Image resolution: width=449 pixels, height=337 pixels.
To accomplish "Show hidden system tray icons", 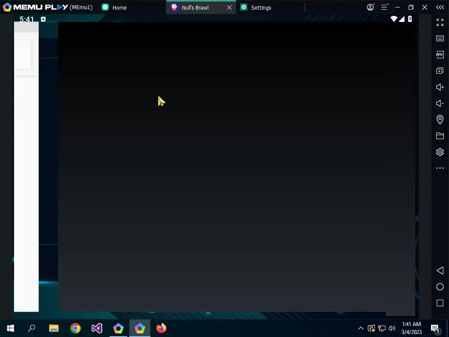I will 361,328.
